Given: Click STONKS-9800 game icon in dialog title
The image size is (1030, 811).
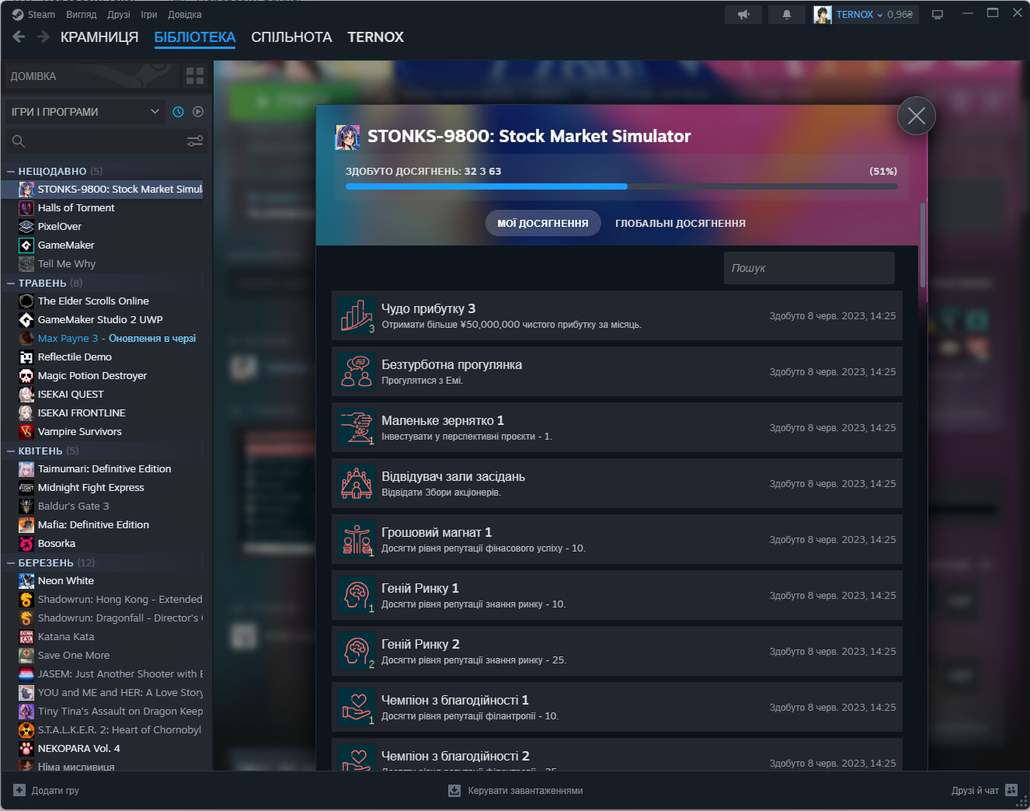Looking at the screenshot, I should (347, 137).
